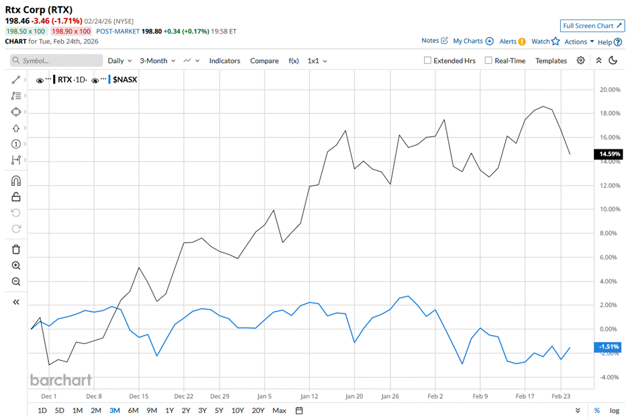
Task: Click the trash delete drawings icon
Action: coord(16,249)
